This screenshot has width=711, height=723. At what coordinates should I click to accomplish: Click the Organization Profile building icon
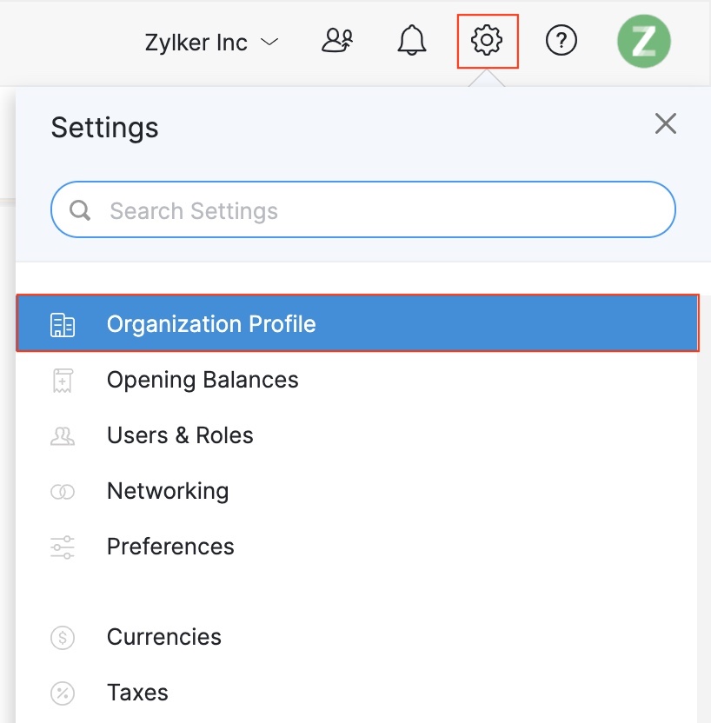[x=62, y=322]
